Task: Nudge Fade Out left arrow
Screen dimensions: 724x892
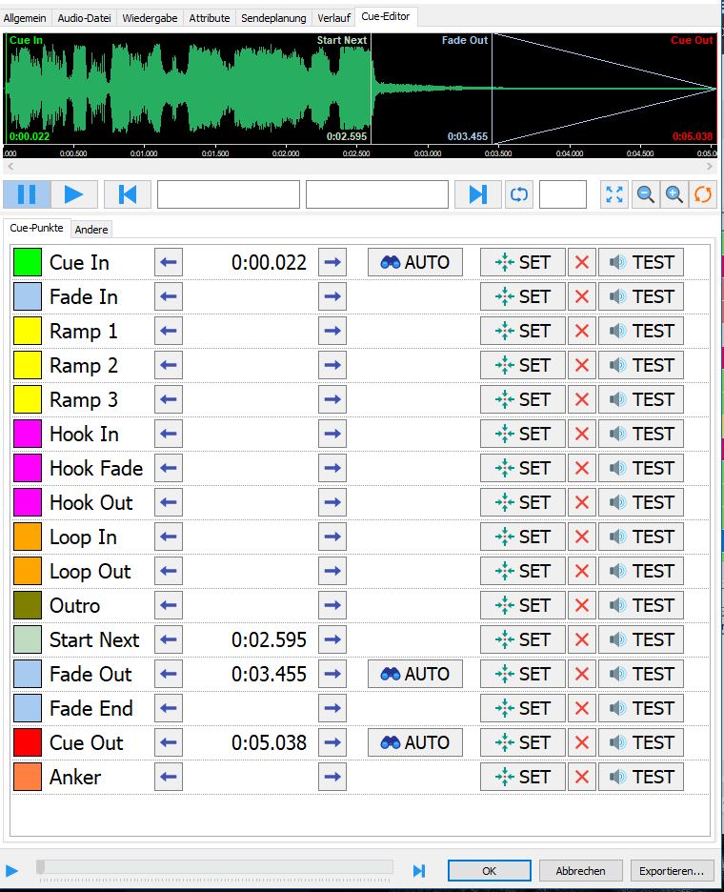Action: (169, 674)
